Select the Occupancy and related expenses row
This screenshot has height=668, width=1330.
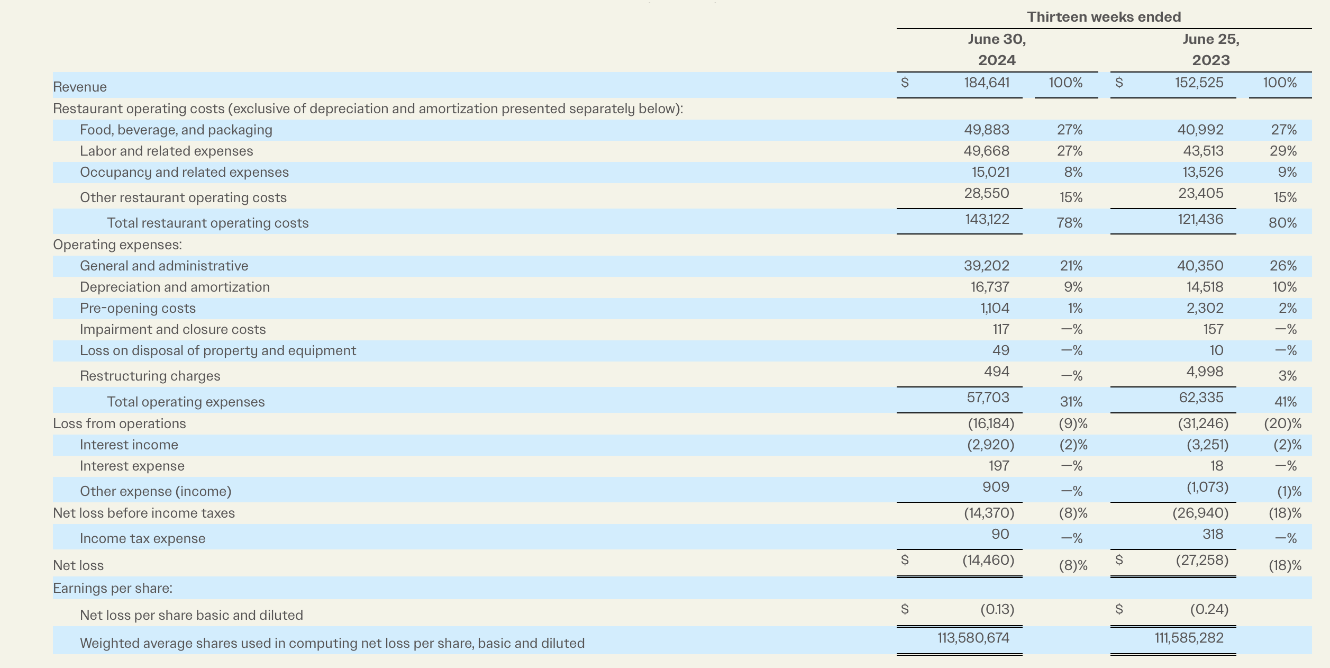184,172
